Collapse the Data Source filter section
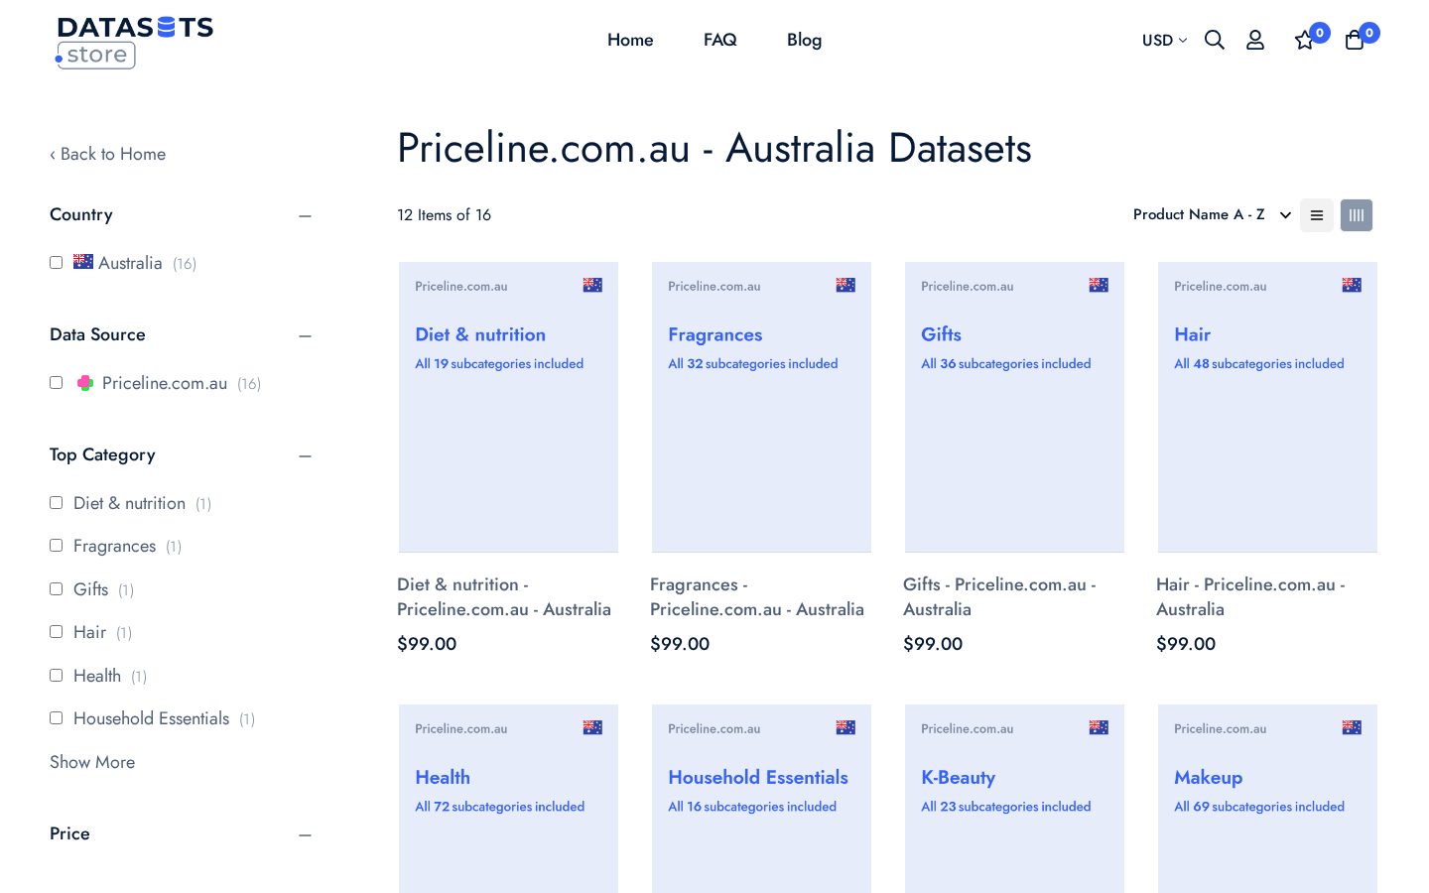The width and height of the screenshot is (1429, 893). pos(305,335)
